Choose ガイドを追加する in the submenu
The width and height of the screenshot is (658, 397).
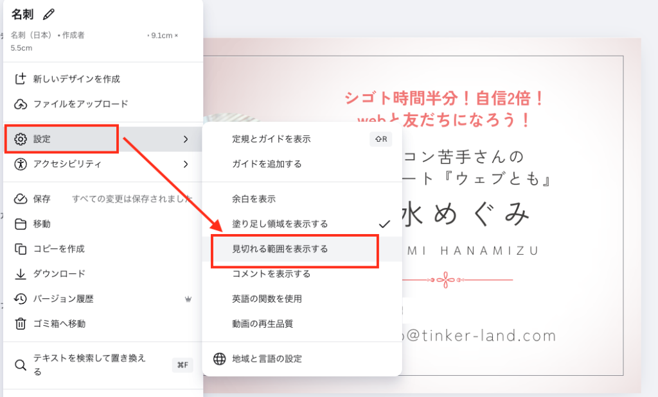[x=267, y=164]
